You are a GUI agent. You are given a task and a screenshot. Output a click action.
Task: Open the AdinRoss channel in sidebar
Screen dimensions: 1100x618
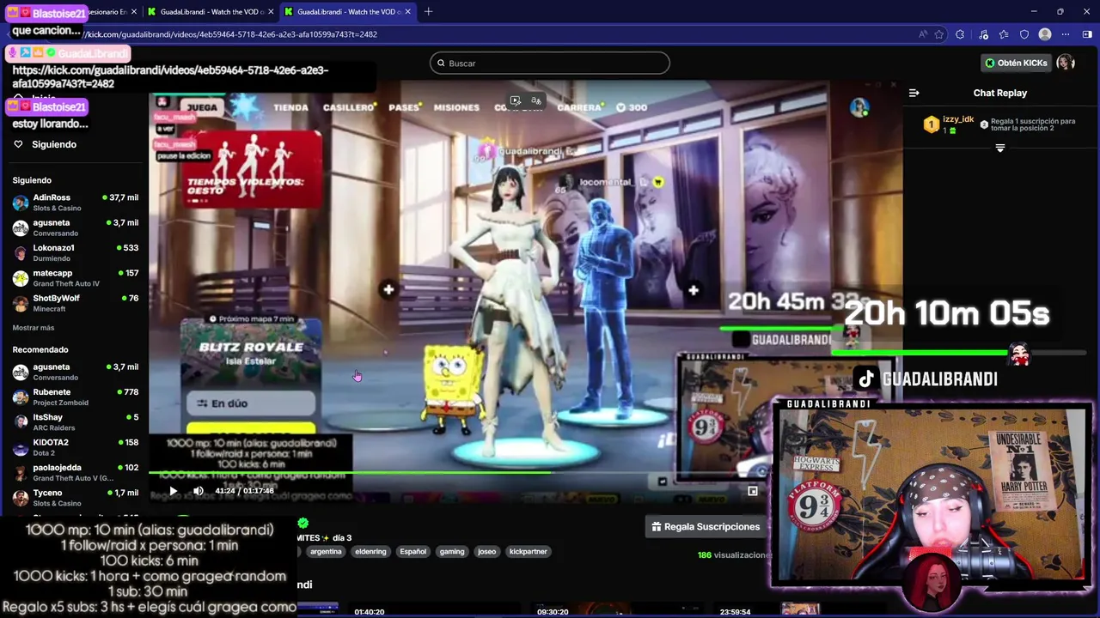tap(76, 203)
